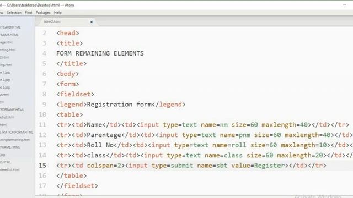Screen dimensions: 353x198
Task: Open the file ending in EDFRAME.HTML
Action: point(12,109)
